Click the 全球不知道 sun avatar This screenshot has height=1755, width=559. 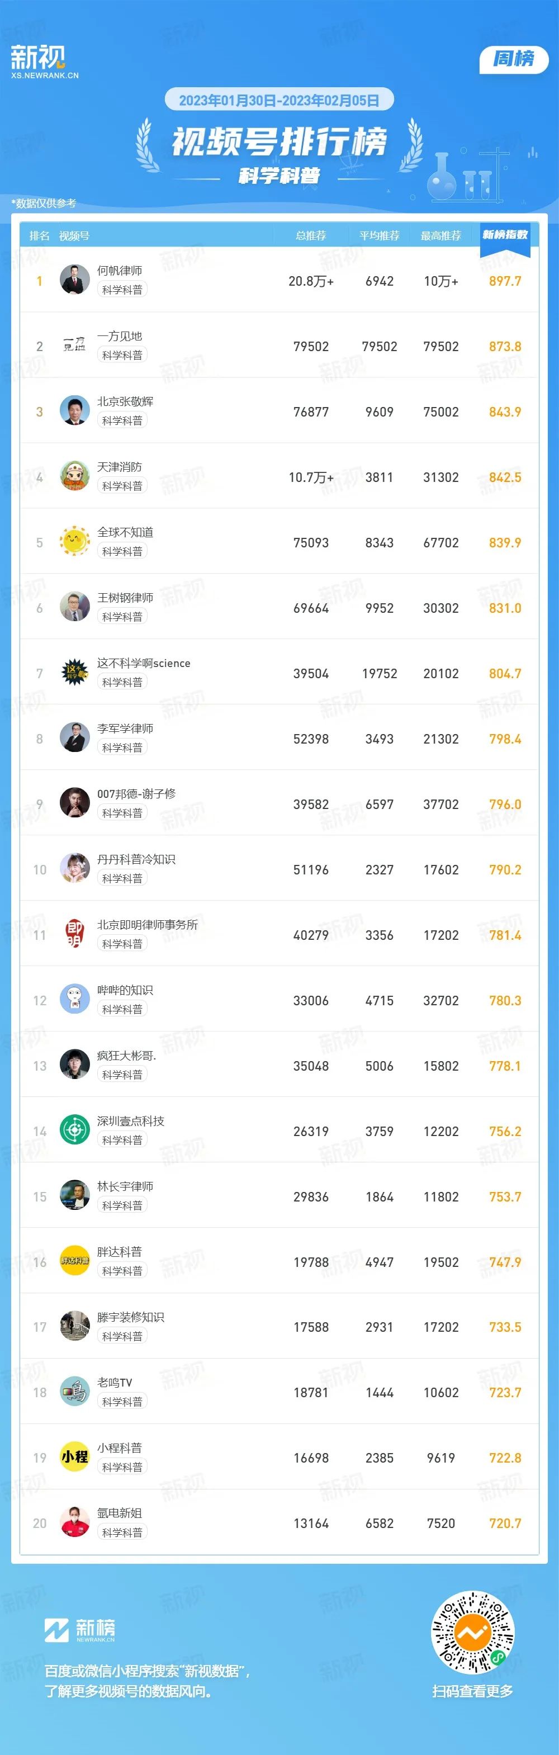[75, 541]
